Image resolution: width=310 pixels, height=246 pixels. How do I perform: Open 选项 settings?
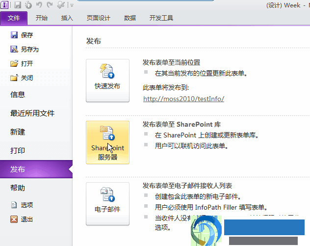click(x=22, y=205)
